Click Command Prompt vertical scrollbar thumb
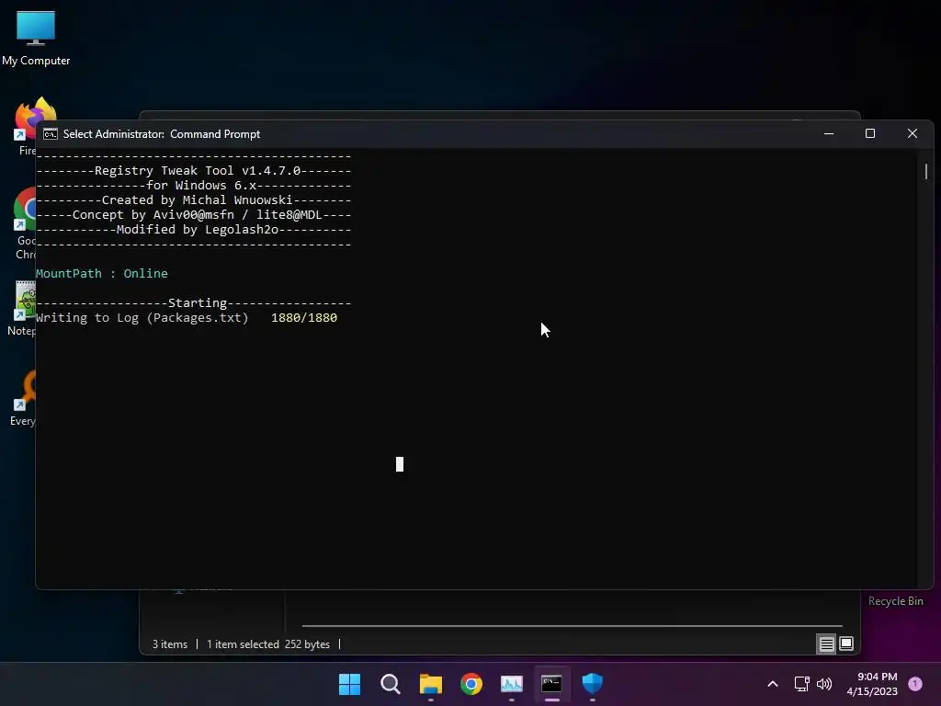The height and width of the screenshot is (706, 941). 926,172
